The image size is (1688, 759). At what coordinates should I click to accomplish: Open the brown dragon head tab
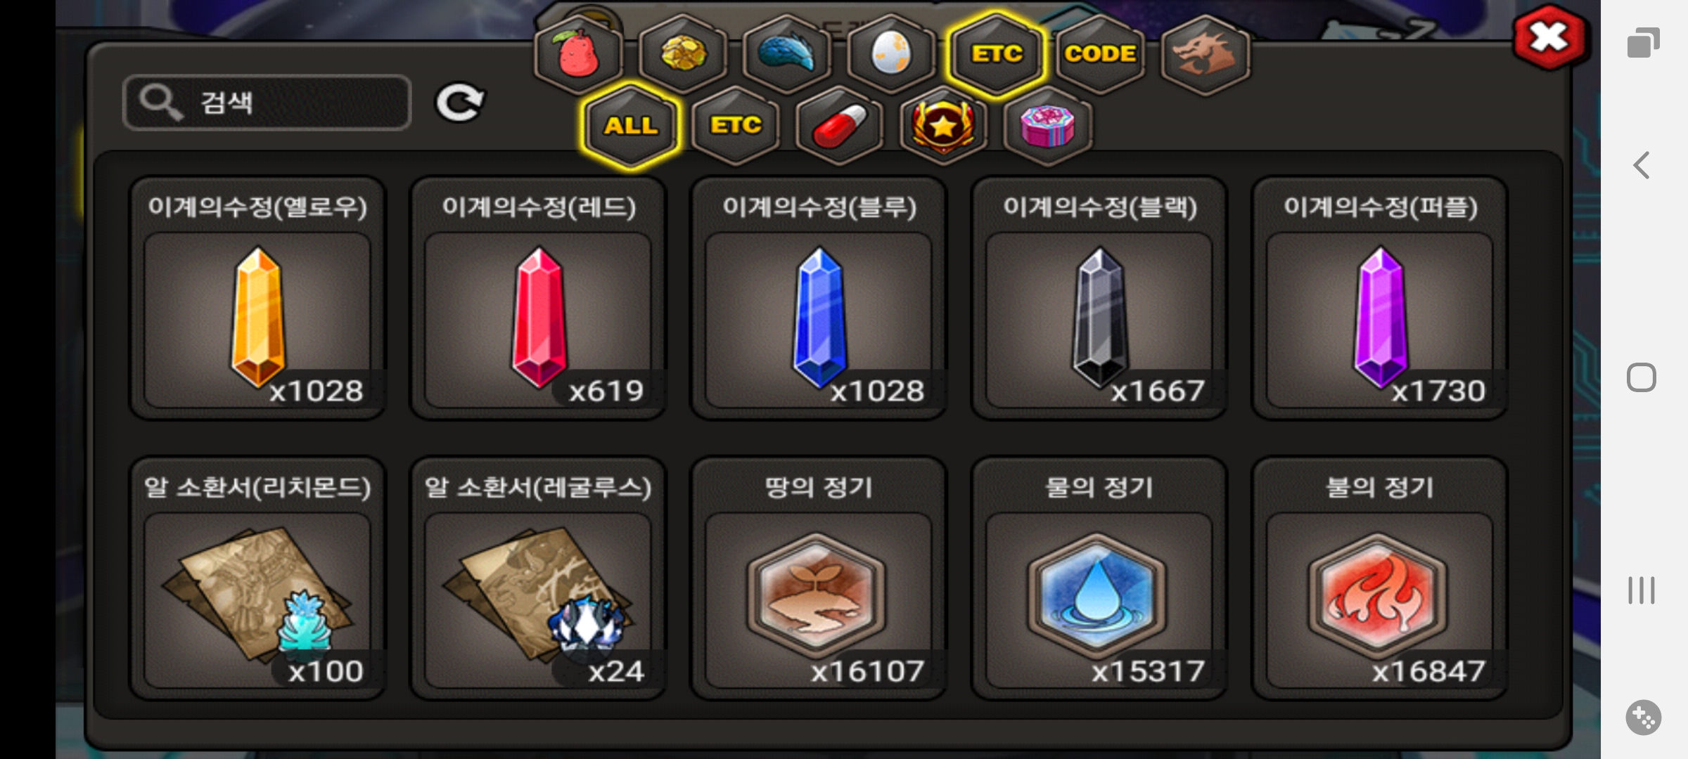click(x=1205, y=54)
